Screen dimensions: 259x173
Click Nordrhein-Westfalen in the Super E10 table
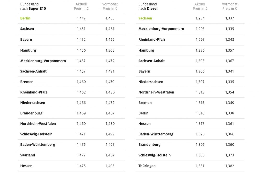point(38,124)
